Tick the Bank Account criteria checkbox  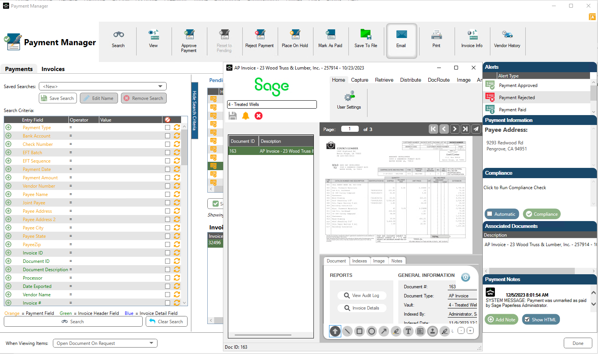click(167, 136)
